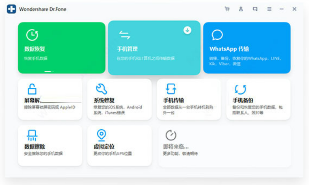Open the 数据擦除 title

(x=35, y=147)
